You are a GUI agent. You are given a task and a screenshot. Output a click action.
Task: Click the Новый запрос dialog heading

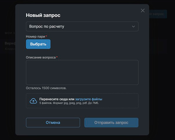coord(43,15)
